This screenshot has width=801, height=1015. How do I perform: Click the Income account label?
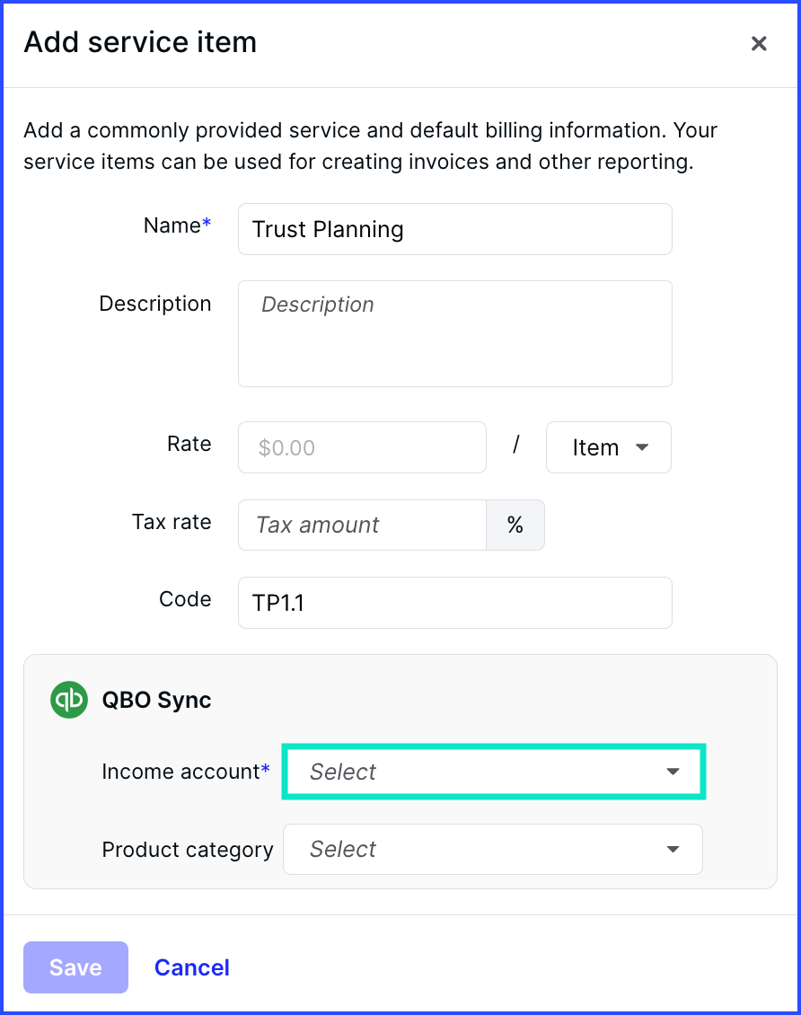click(185, 772)
